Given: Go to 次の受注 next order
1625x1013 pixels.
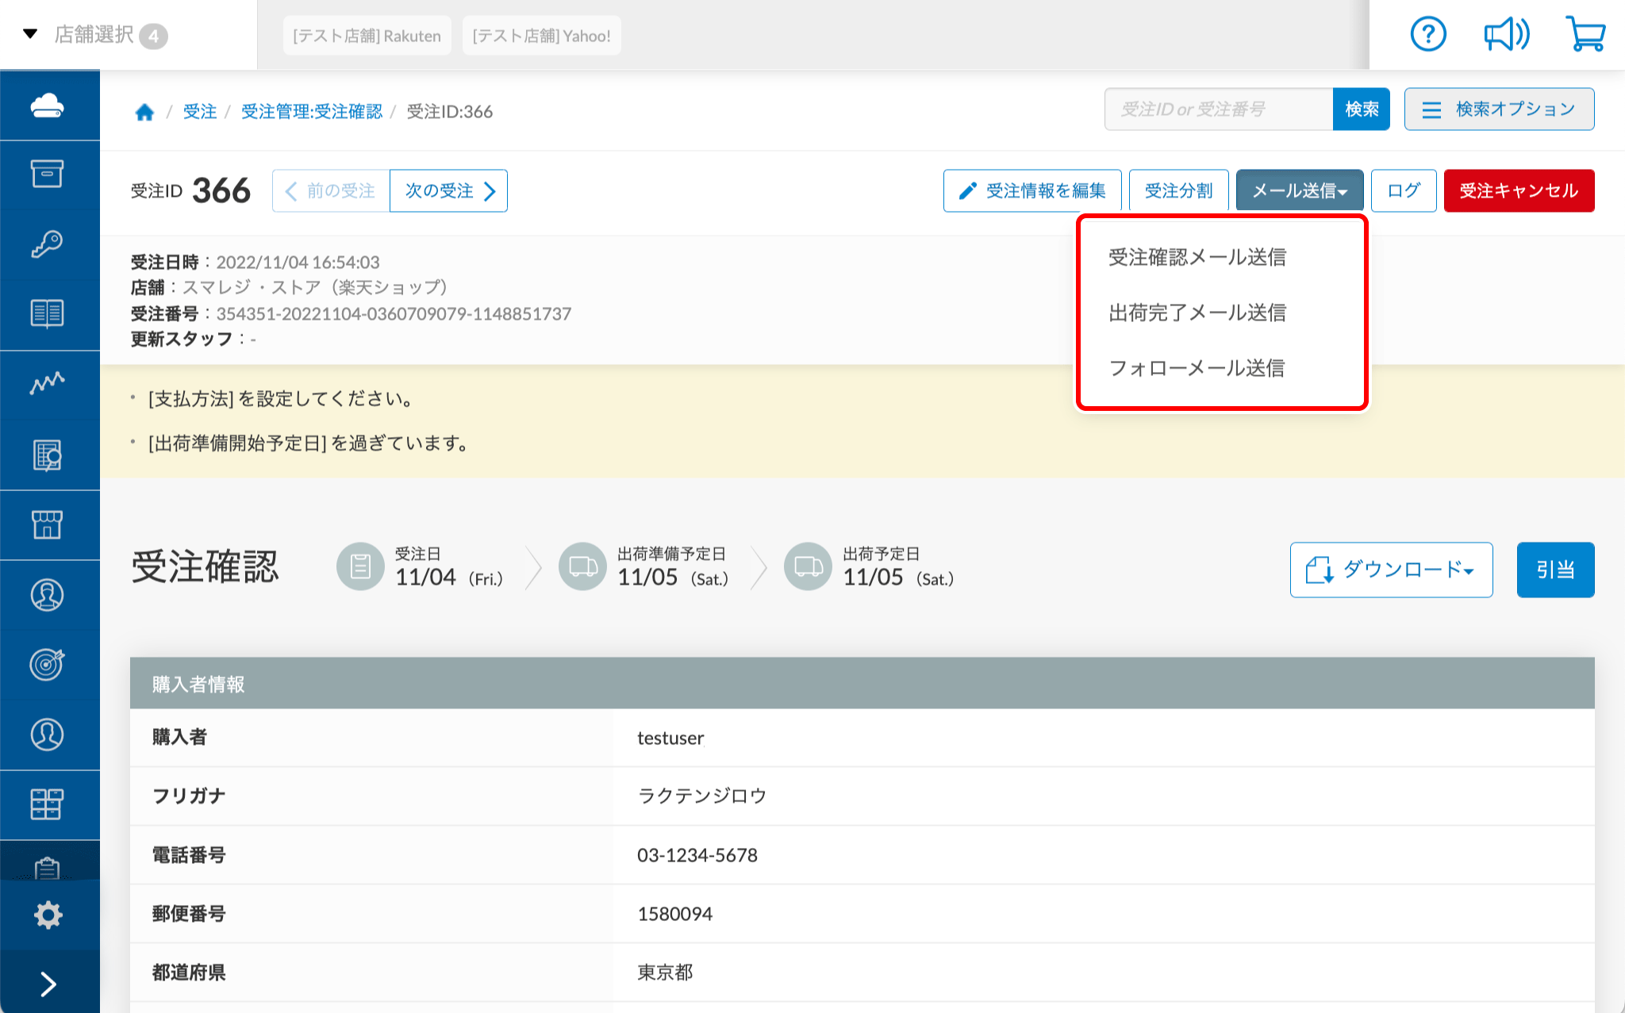Looking at the screenshot, I should pyautogui.click(x=448, y=191).
